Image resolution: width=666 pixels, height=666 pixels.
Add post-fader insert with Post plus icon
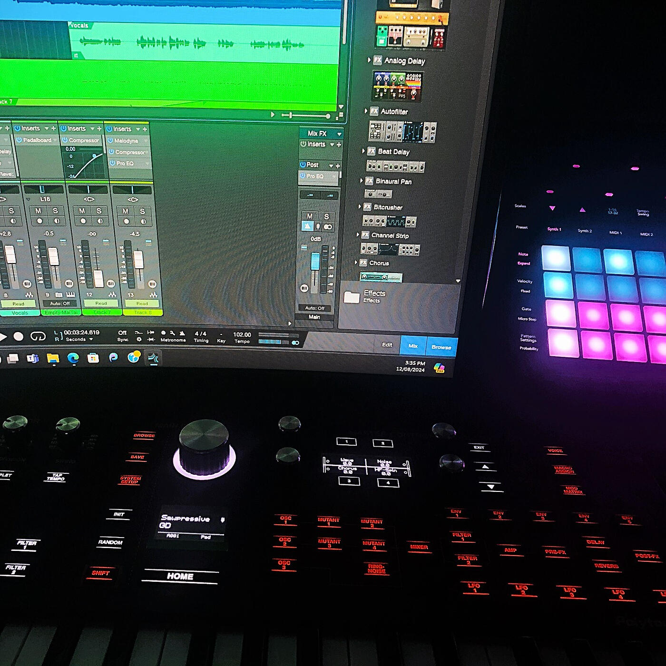[338, 166]
